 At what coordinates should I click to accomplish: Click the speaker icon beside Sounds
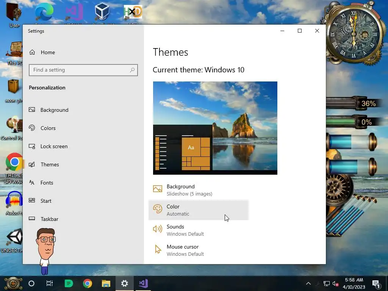158,229
